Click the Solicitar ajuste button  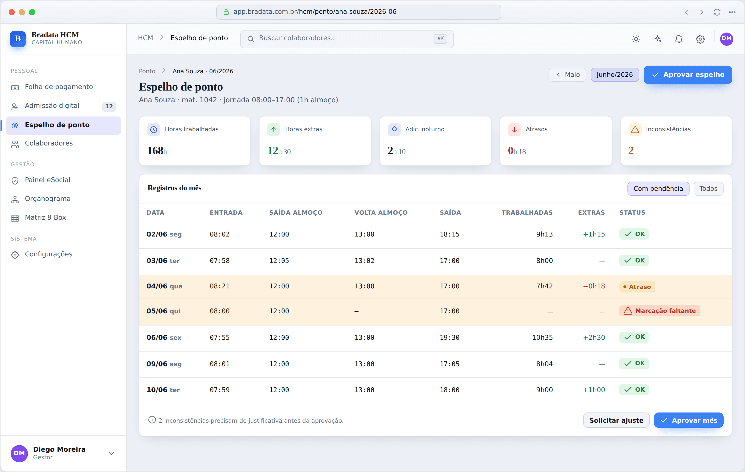[x=616, y=420]
